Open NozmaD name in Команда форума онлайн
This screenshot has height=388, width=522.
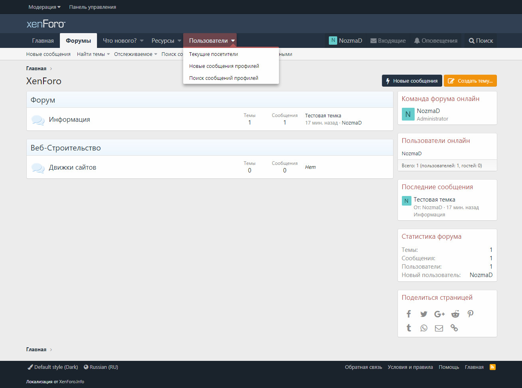pyautogui.click(x=428, y=111)
